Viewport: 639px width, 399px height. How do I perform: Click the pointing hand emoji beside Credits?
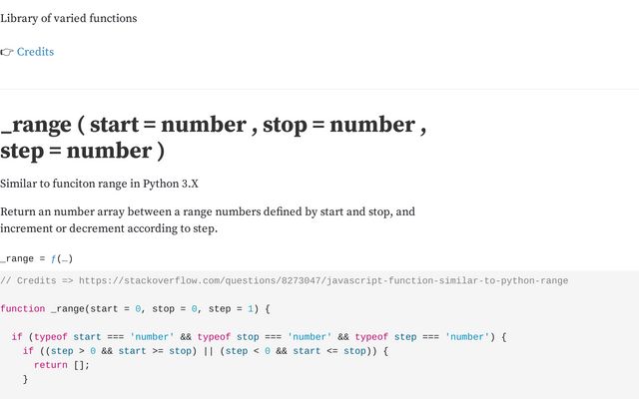pos(7,52)
